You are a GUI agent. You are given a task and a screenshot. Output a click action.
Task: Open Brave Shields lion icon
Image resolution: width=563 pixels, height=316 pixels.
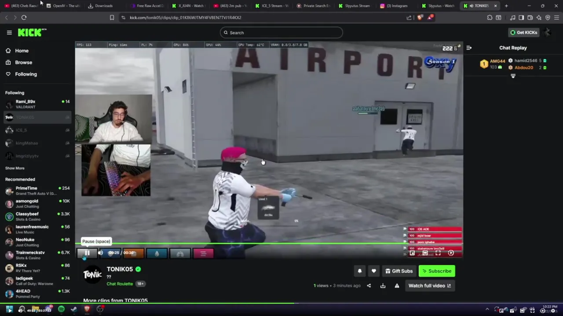[419, 18]
